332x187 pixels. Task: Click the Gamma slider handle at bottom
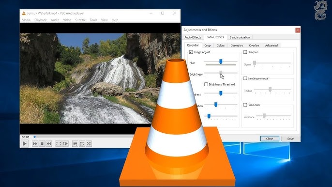click(x=209, y=116)
